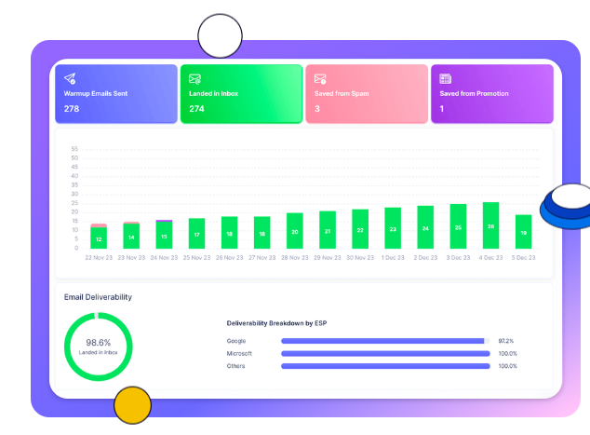Click the 98.6% deliverability donut chart
This screenshot has height=435, width=590.
click(x=99, y=346)
